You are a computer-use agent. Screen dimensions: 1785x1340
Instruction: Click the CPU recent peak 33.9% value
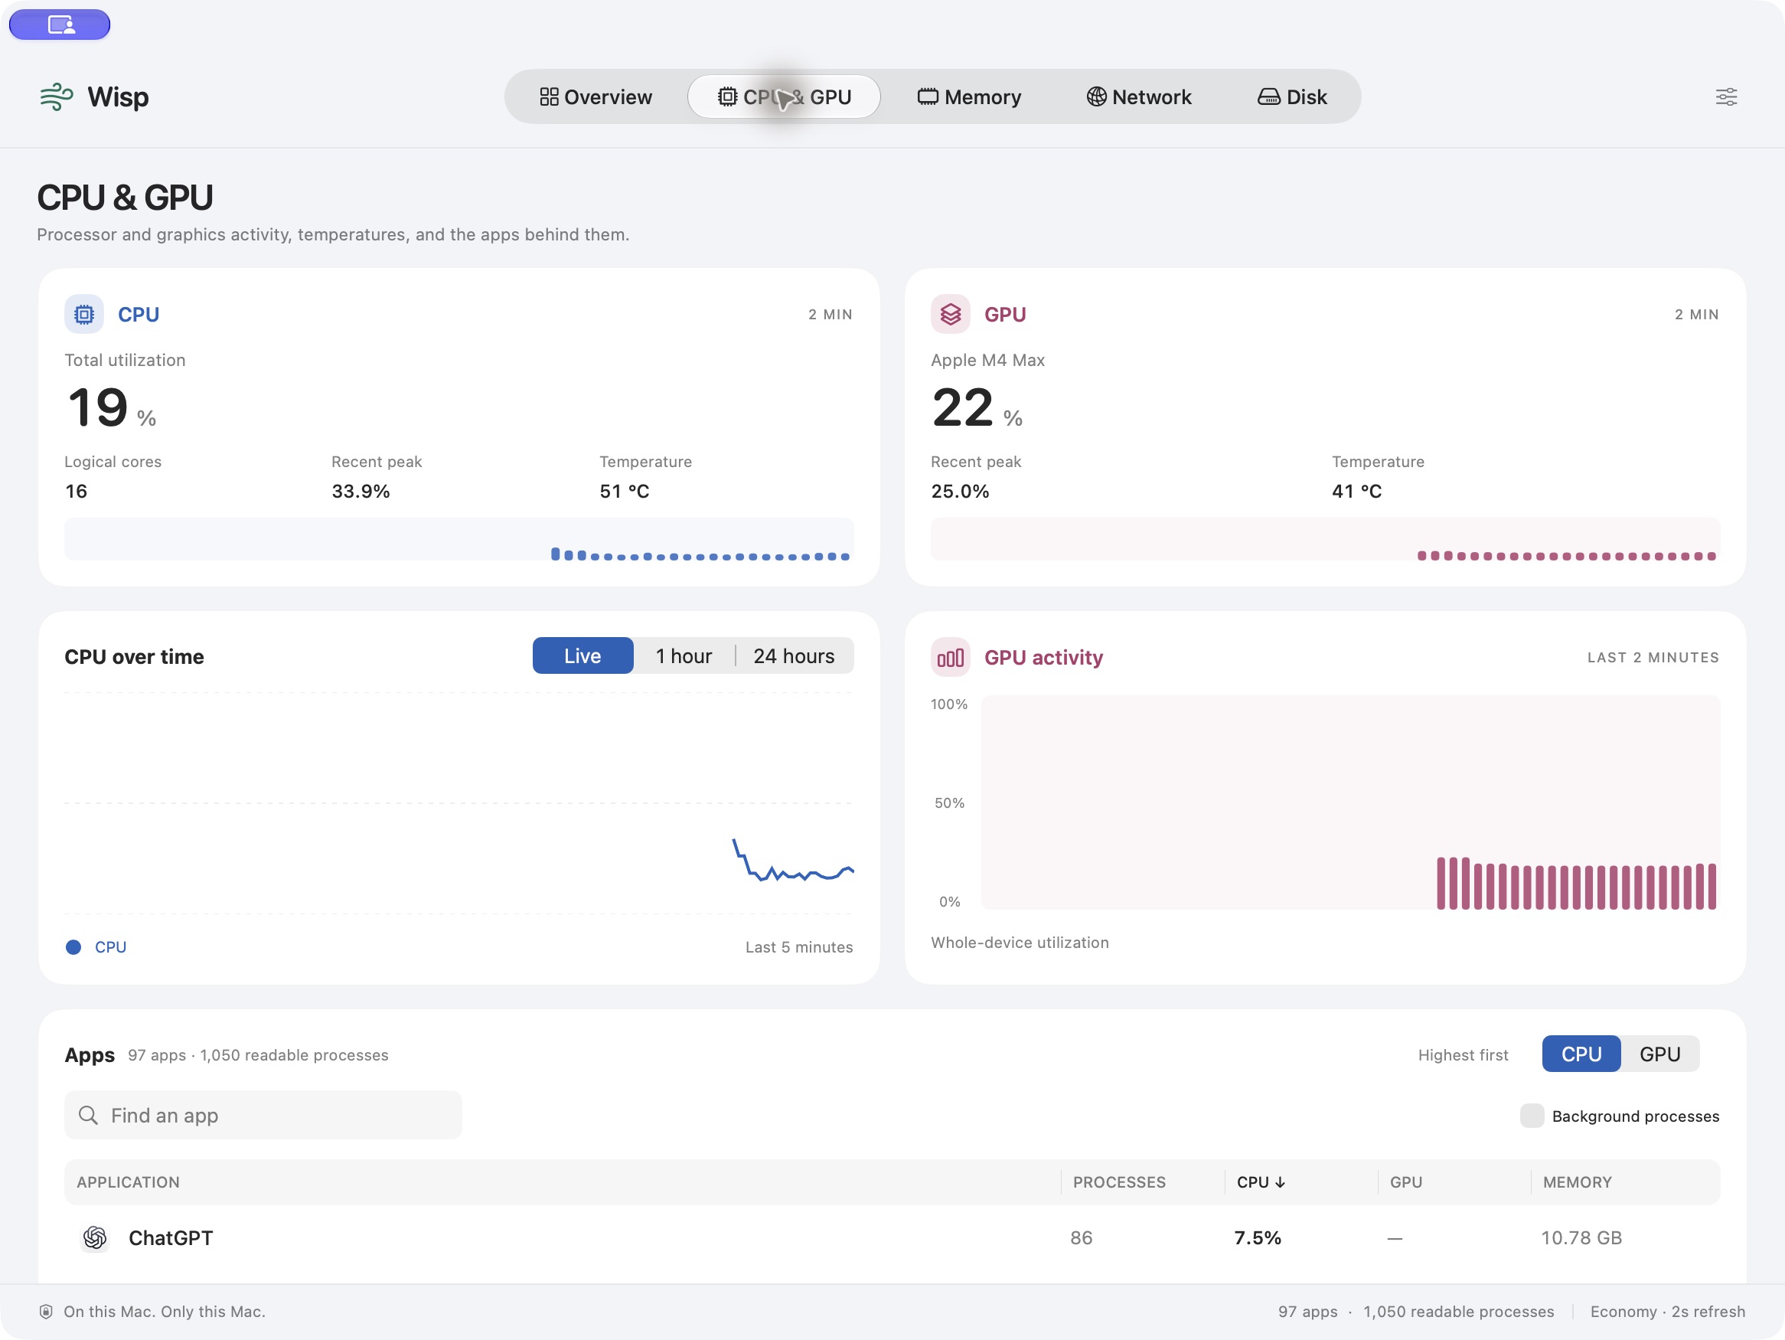361,491
